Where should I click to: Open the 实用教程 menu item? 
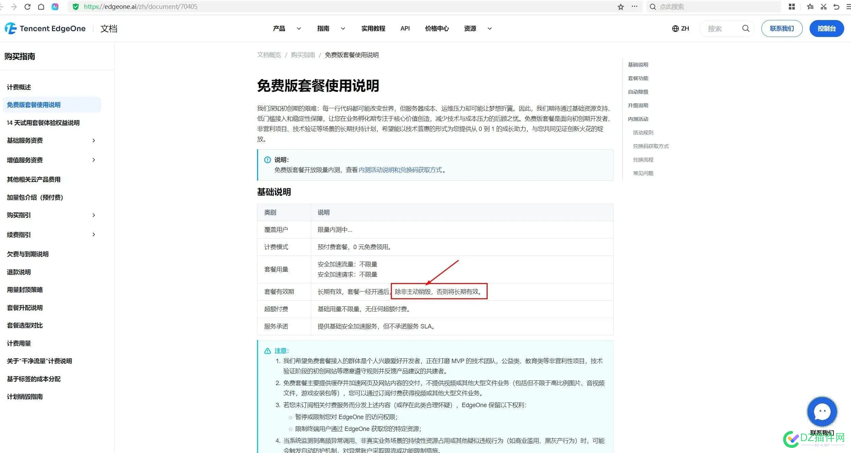click(373, 29)
